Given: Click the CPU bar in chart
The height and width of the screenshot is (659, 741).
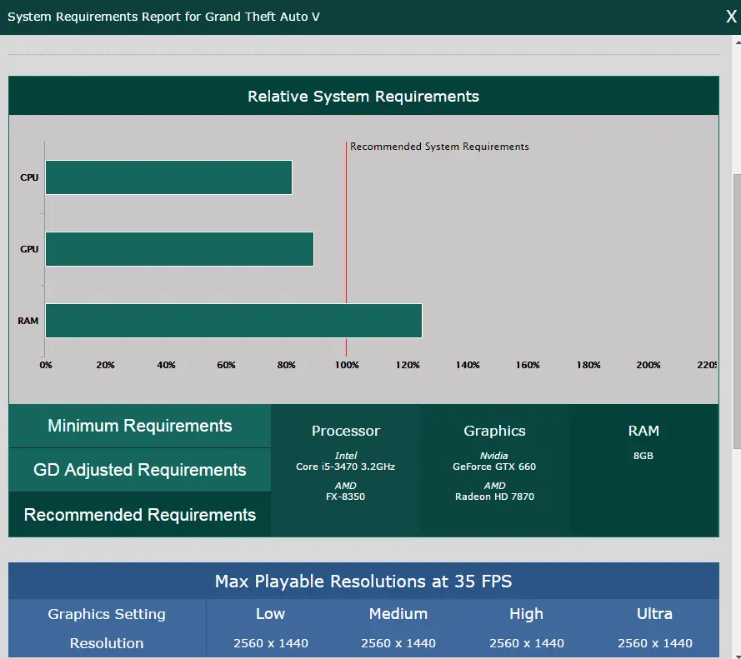Looking at the screenshot, I should [x=168, y=177].
